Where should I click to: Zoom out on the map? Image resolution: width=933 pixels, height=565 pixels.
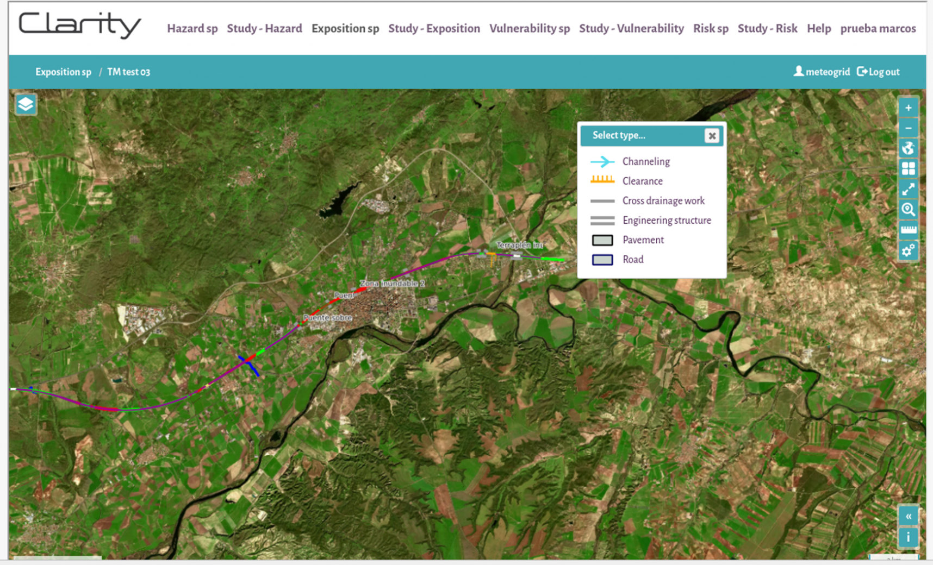pyautogui.click(x=908, y=128)
